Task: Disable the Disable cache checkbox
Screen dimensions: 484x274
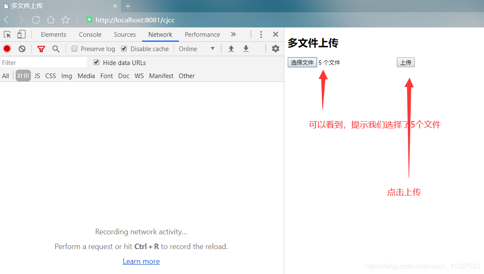Action: pos(124,49)
